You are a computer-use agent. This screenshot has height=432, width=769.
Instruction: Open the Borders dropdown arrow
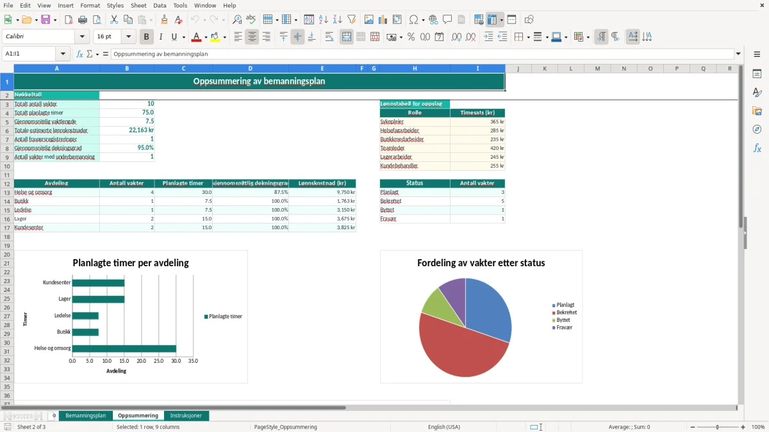tap(527, 37)
